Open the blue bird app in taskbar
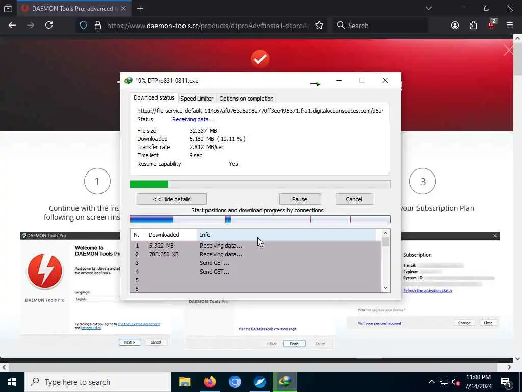This screenshot has height=392, width=522. point(259,382)
